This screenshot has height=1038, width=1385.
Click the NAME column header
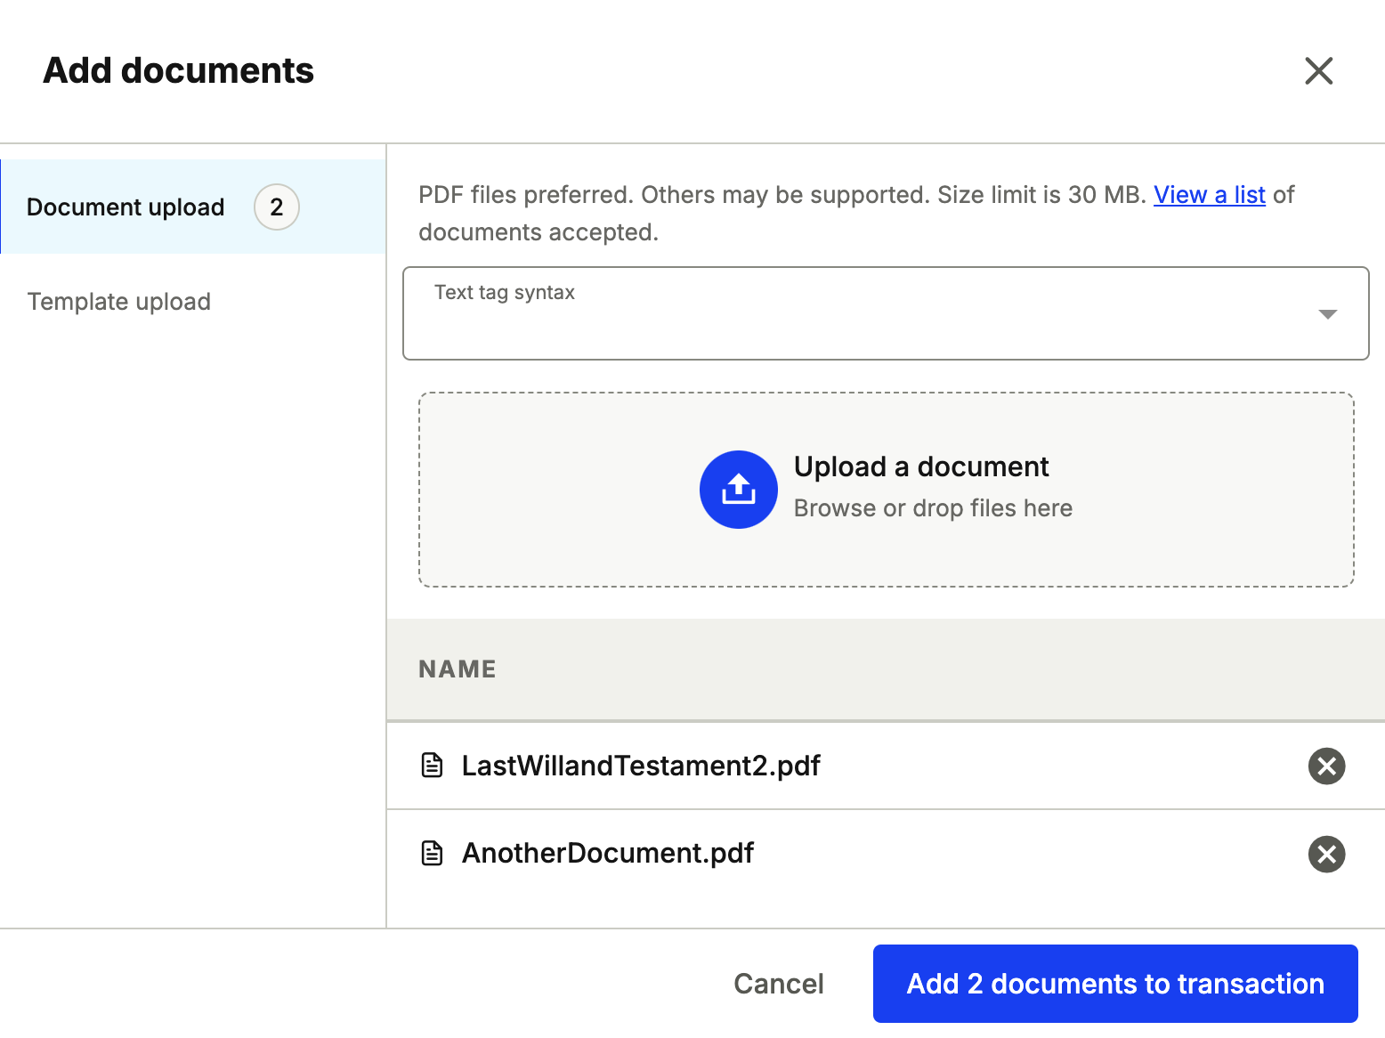458,669
